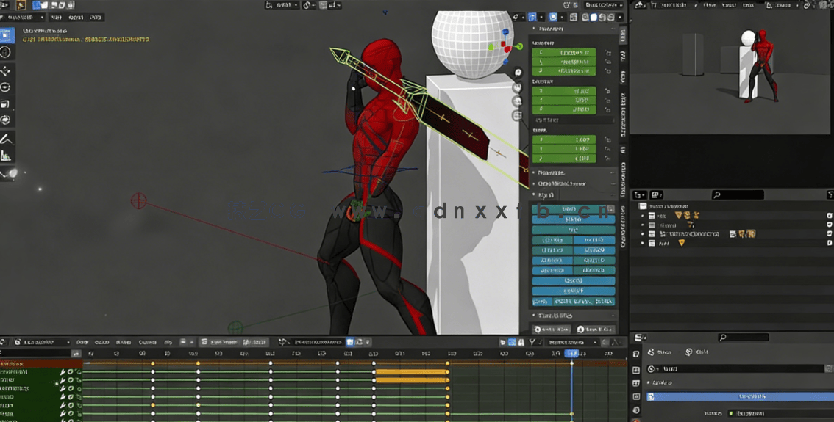Image resolution: width=834 pixels, height=422 pixels.
Task: Select the Move tool in left toolbar
Action: point(7,71)
